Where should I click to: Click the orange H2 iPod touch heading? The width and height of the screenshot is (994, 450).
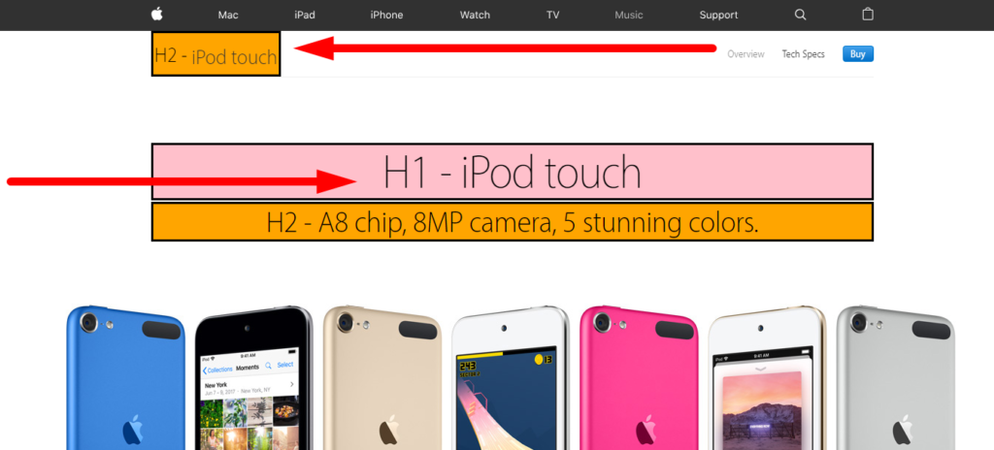tap(215, 54)
